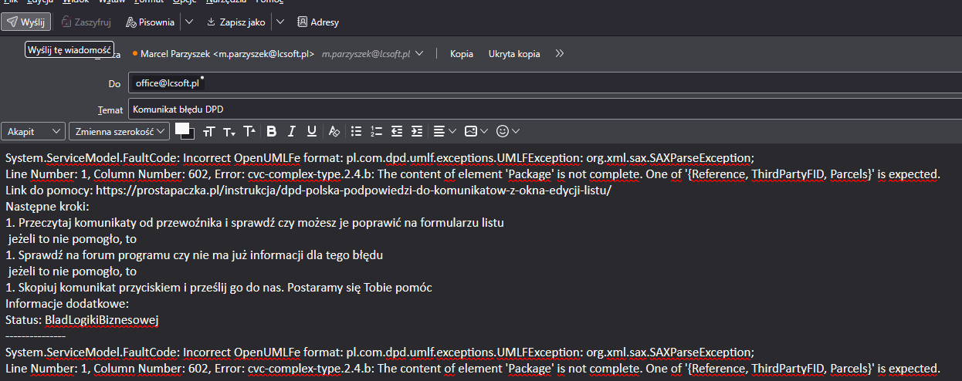Viewport: 962px width, 381px height.
Task: Toggle bold formatting
Action: point(272,132)
